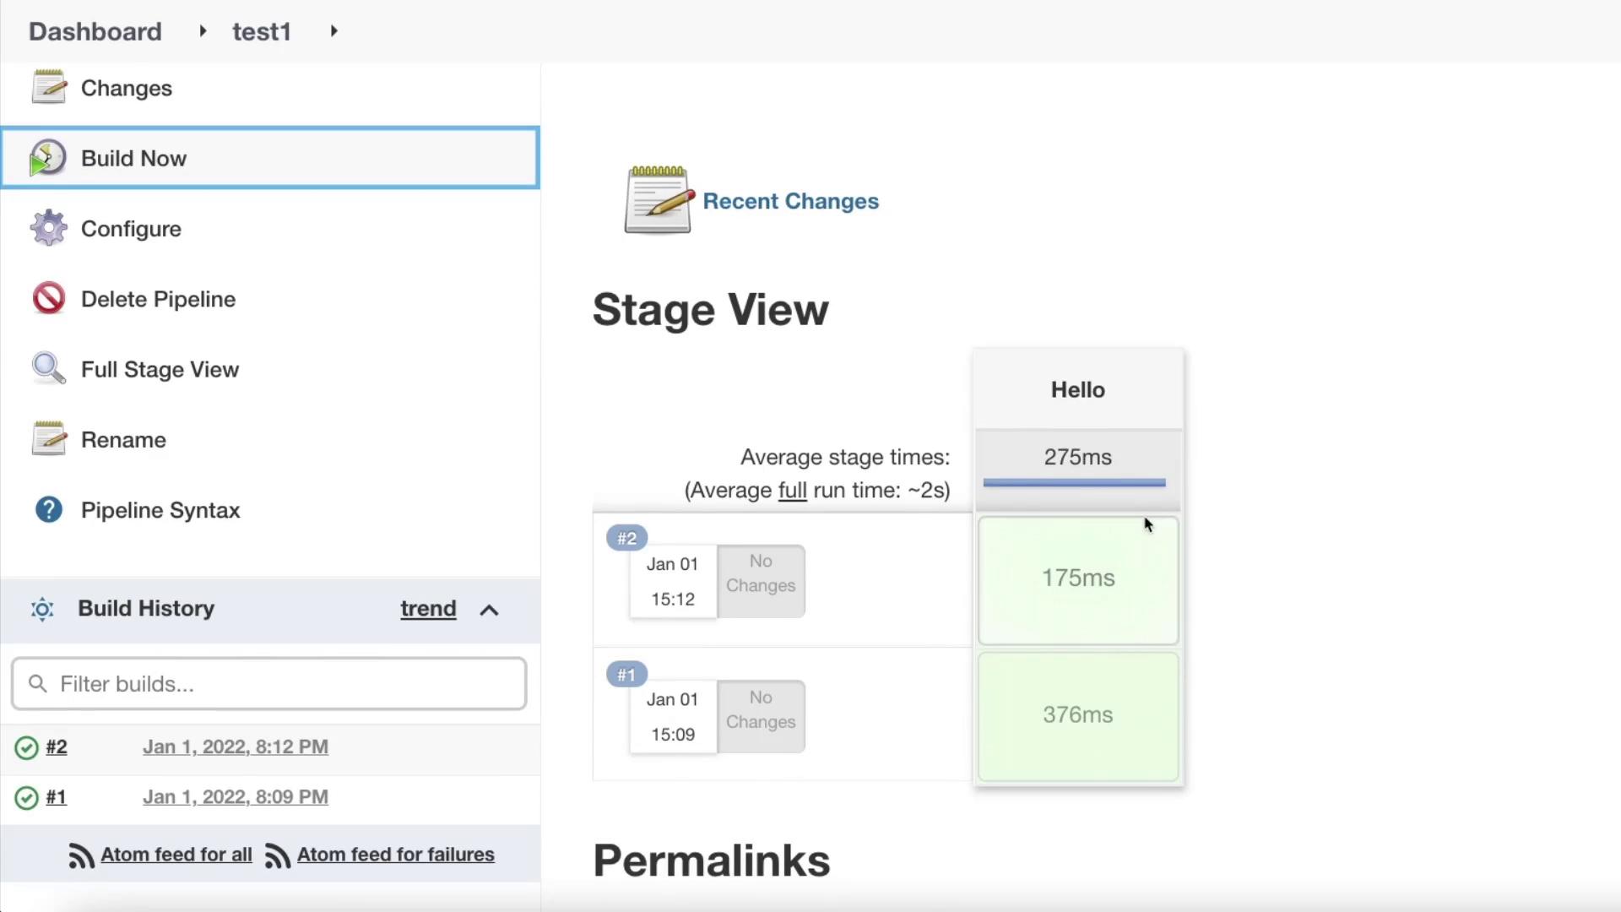Click the Rename notepad icon

coord(48,439)
